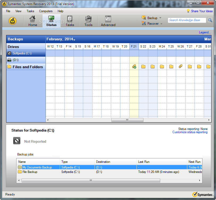
Task: Open the Help menu
Action: [x=60, y=11]
